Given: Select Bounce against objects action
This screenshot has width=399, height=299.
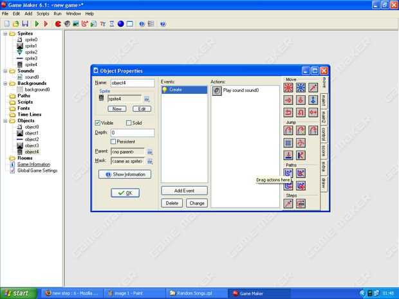Looking at the screenshot, I should click(x=301, y=156).
